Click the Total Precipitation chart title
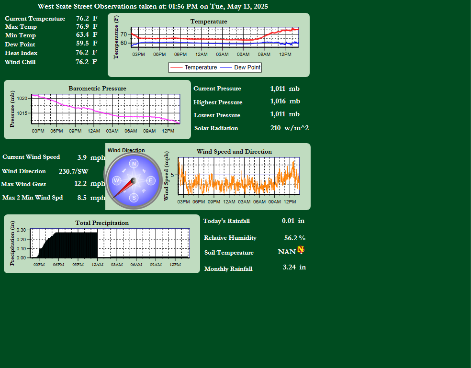The image size is (471, 368). tap(102, 223)
